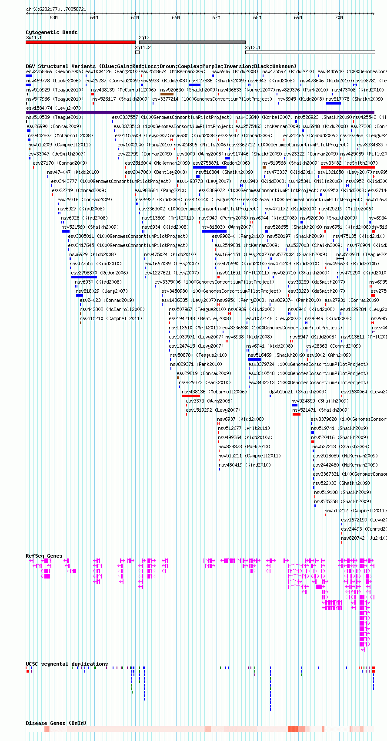Click blue bar under nsv524859 (Shaikh2009)
This screenshot has height=741, width=387.
click(x=295, y=405)
